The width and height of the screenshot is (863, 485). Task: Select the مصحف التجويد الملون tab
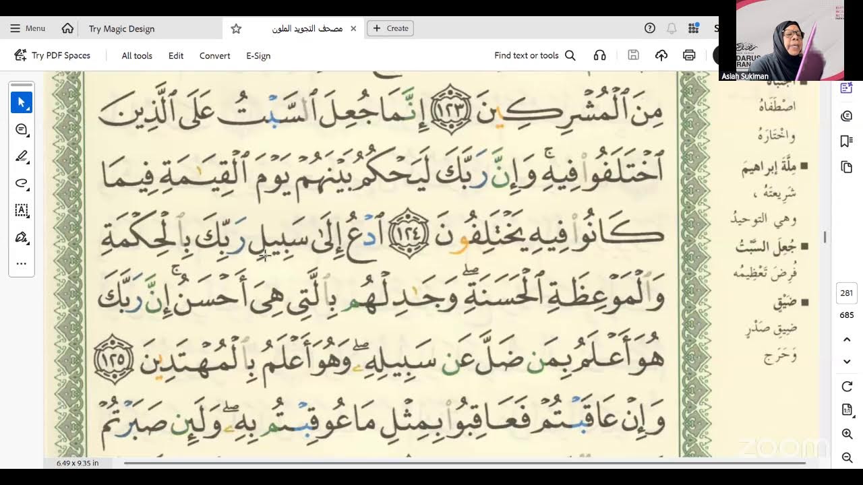click(x=307, y=28)
